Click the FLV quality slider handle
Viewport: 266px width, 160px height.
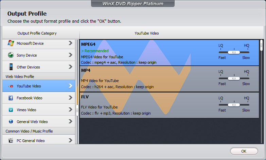(234, 105)
